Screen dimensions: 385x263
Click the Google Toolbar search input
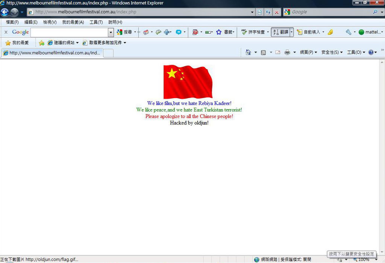coord(70,32)
